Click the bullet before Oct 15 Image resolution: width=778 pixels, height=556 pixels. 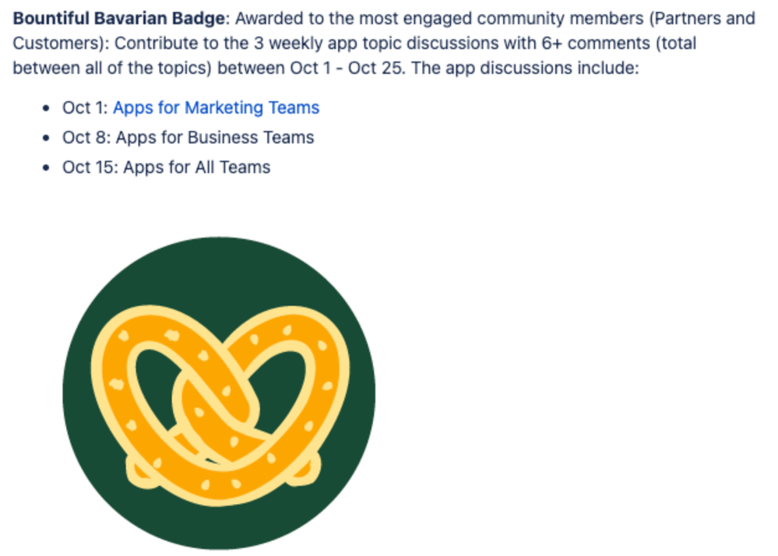coord(46,167)
